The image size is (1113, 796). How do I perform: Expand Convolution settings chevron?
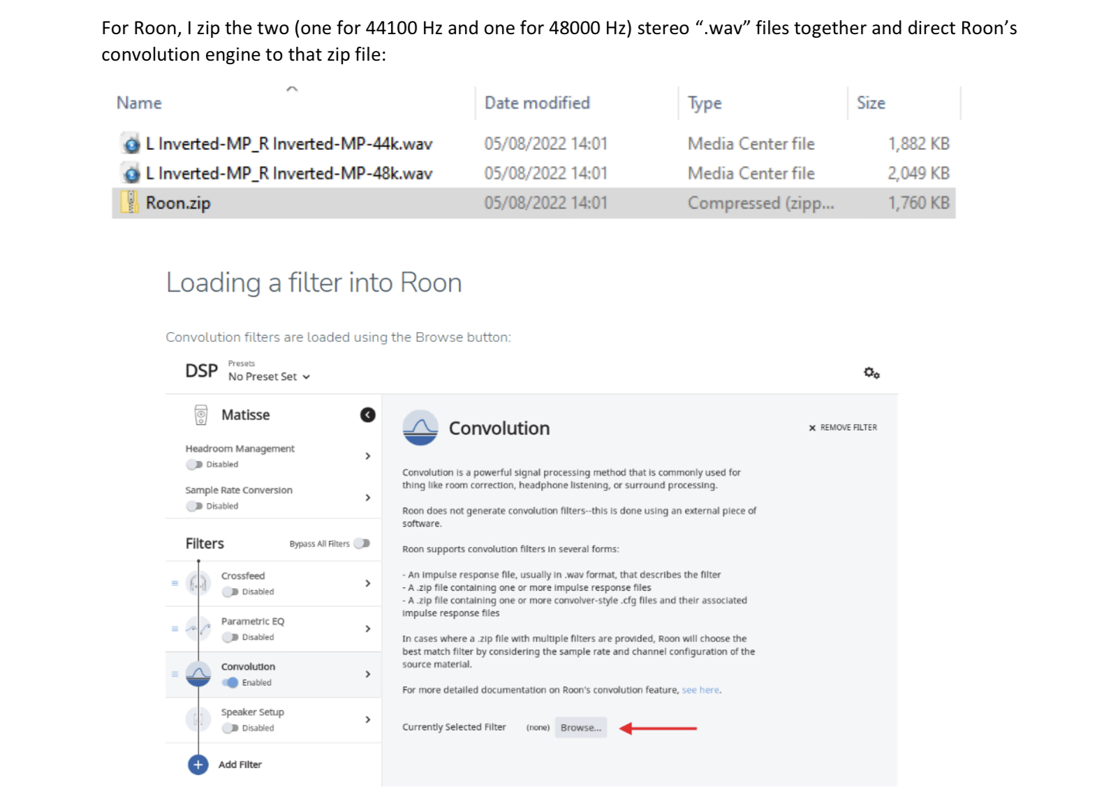click(368, 674)
